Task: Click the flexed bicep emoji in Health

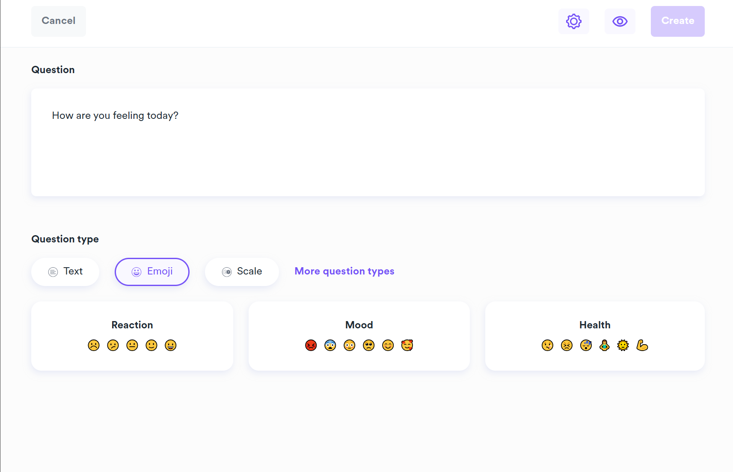Action: (642, 345)
